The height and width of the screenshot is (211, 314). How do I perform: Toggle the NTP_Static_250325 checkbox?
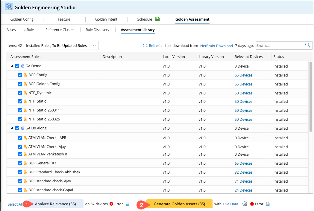pyautogui.click(x=20, y=119)
